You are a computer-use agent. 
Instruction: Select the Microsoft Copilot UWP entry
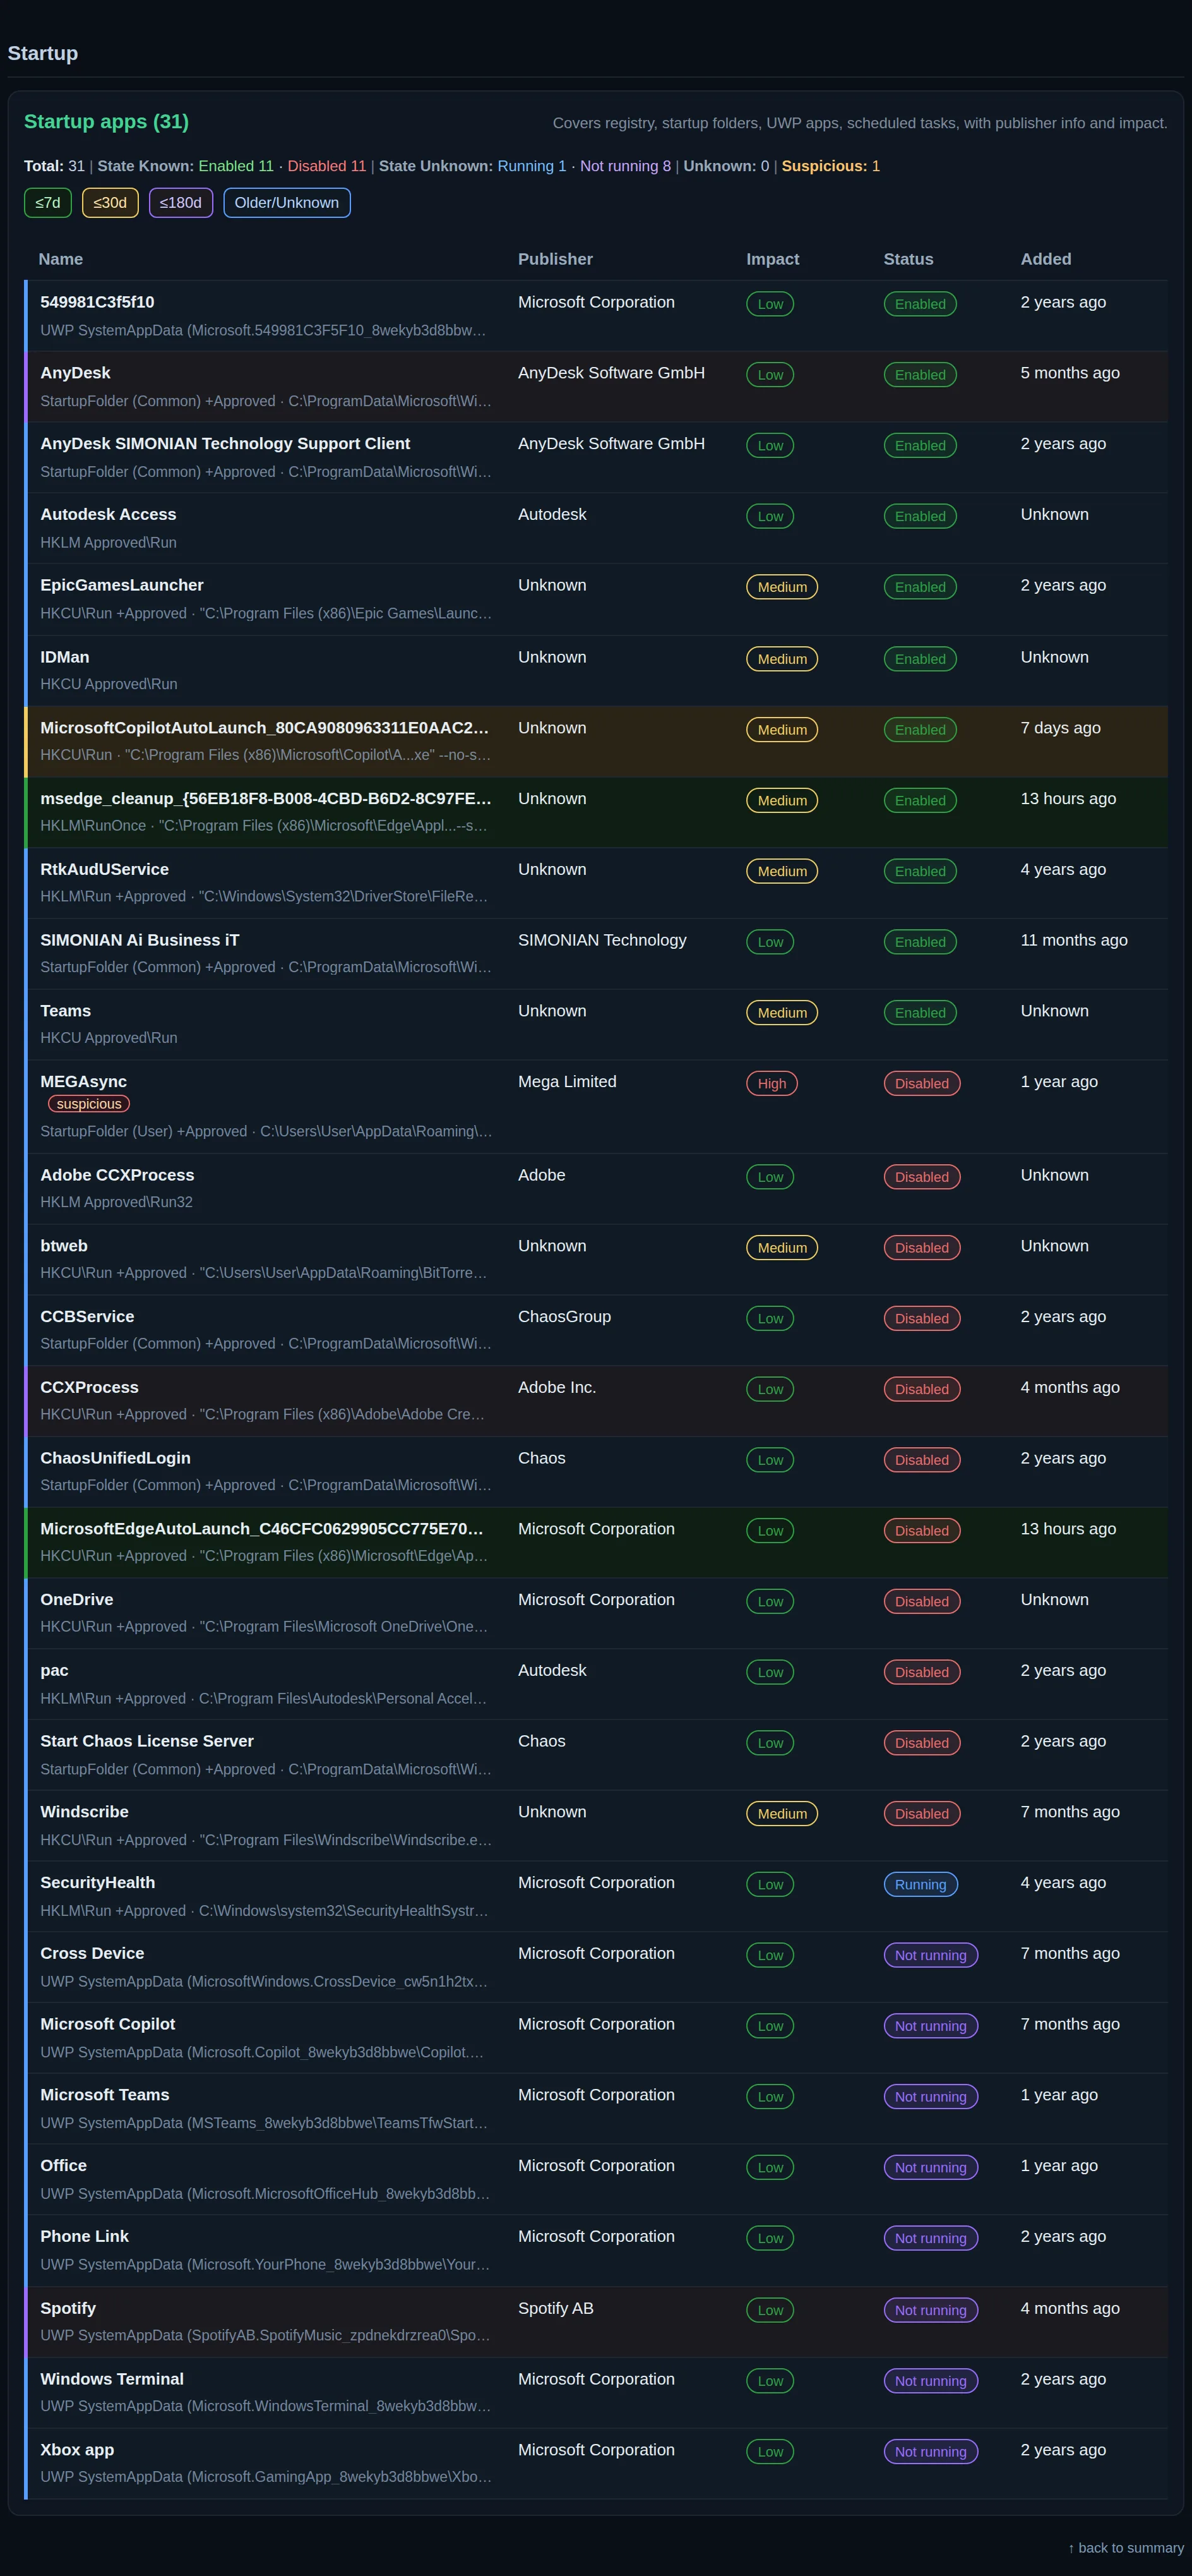(x=107, y=2024)
